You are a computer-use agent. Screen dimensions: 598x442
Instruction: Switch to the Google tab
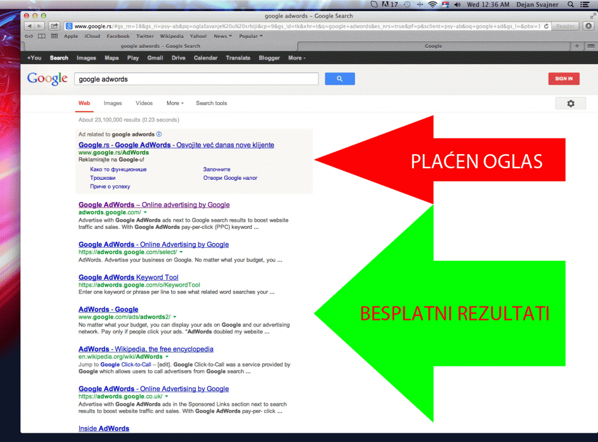pyautogui.click(x=433, y=46)
